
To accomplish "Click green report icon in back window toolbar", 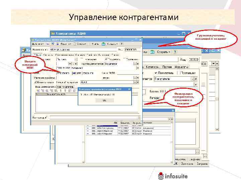I will [152, 52].
